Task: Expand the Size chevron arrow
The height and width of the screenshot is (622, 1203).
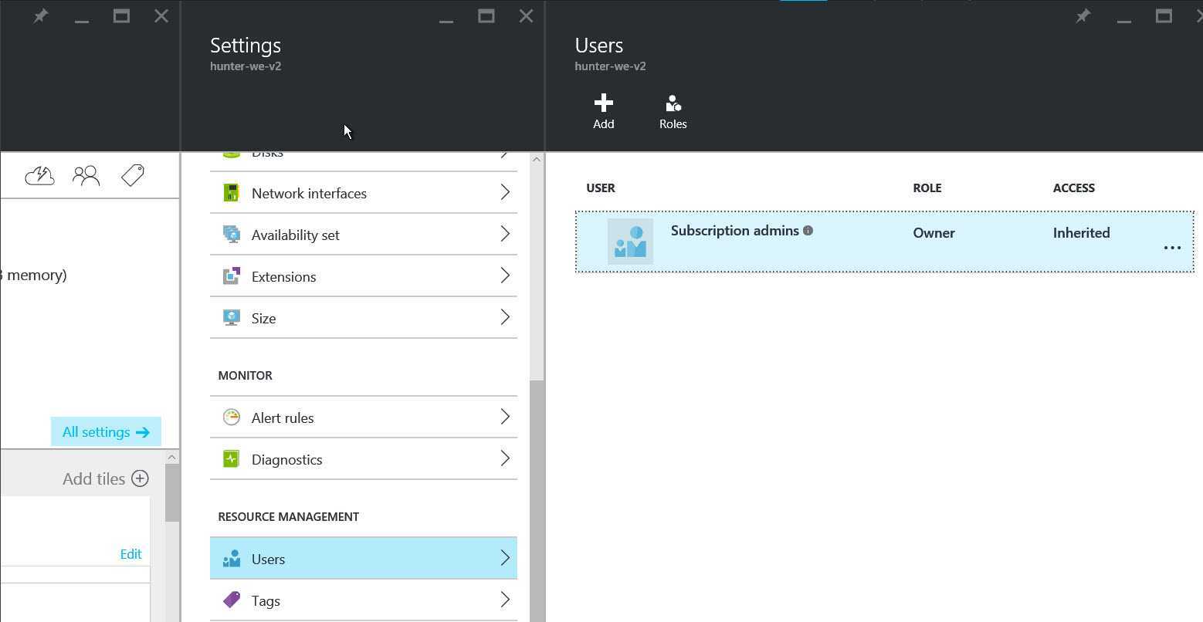Action: (505, 318)
